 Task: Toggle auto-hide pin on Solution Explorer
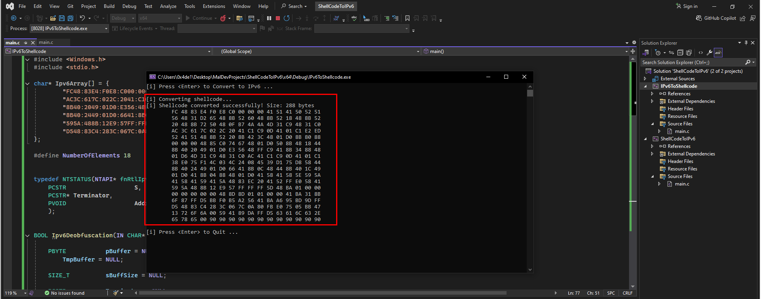746,43
